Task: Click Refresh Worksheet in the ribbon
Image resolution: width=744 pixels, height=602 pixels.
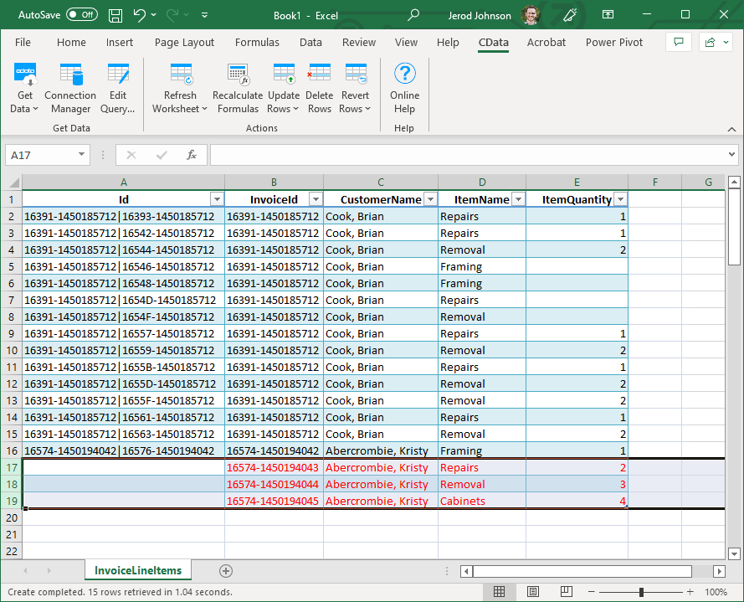Action: [180, 88]
